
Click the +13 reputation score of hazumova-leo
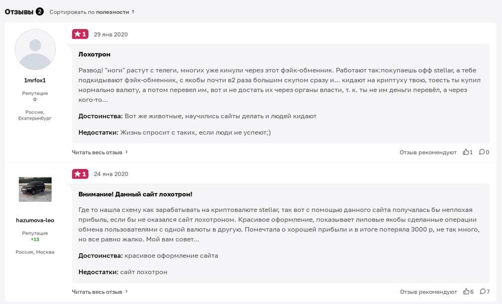(35, 238)
